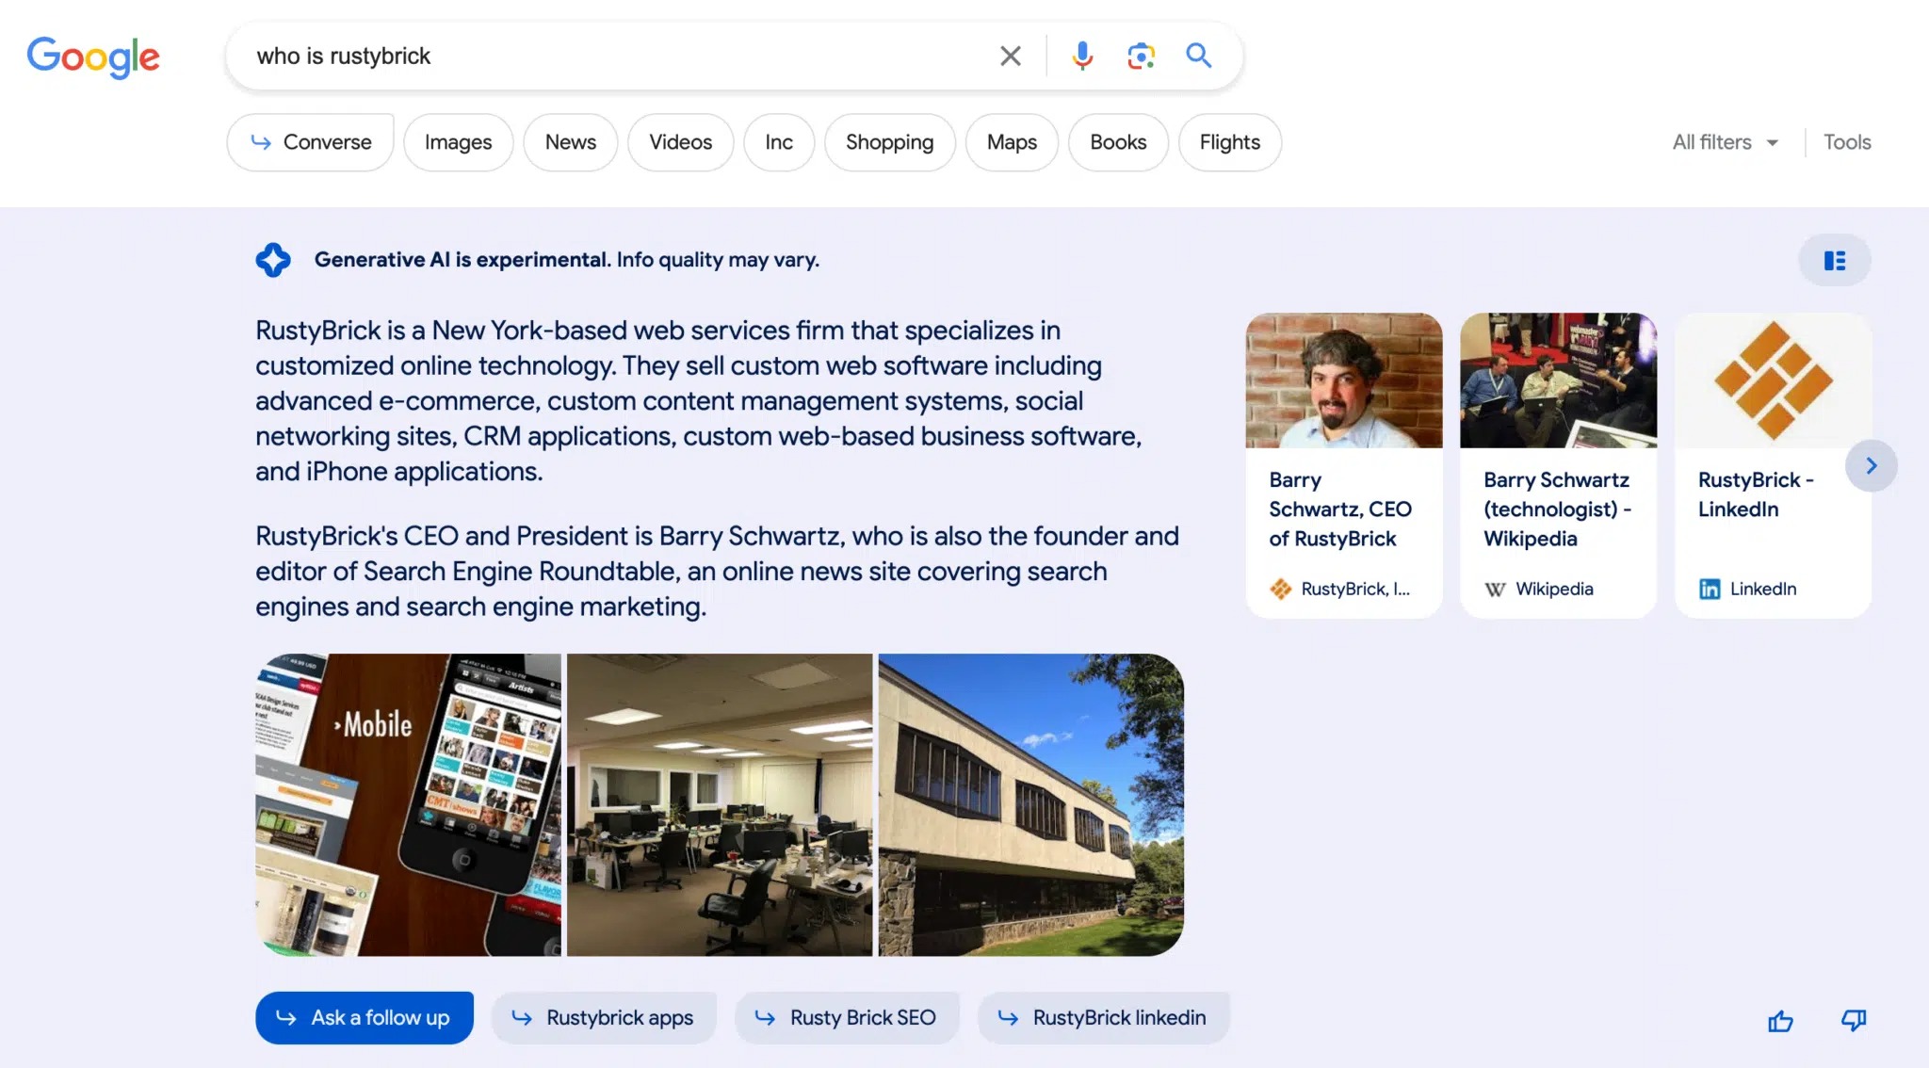Open the office building exterior photo
The height and width of the screenshot is (1068, 1929).
(1030, 805)
